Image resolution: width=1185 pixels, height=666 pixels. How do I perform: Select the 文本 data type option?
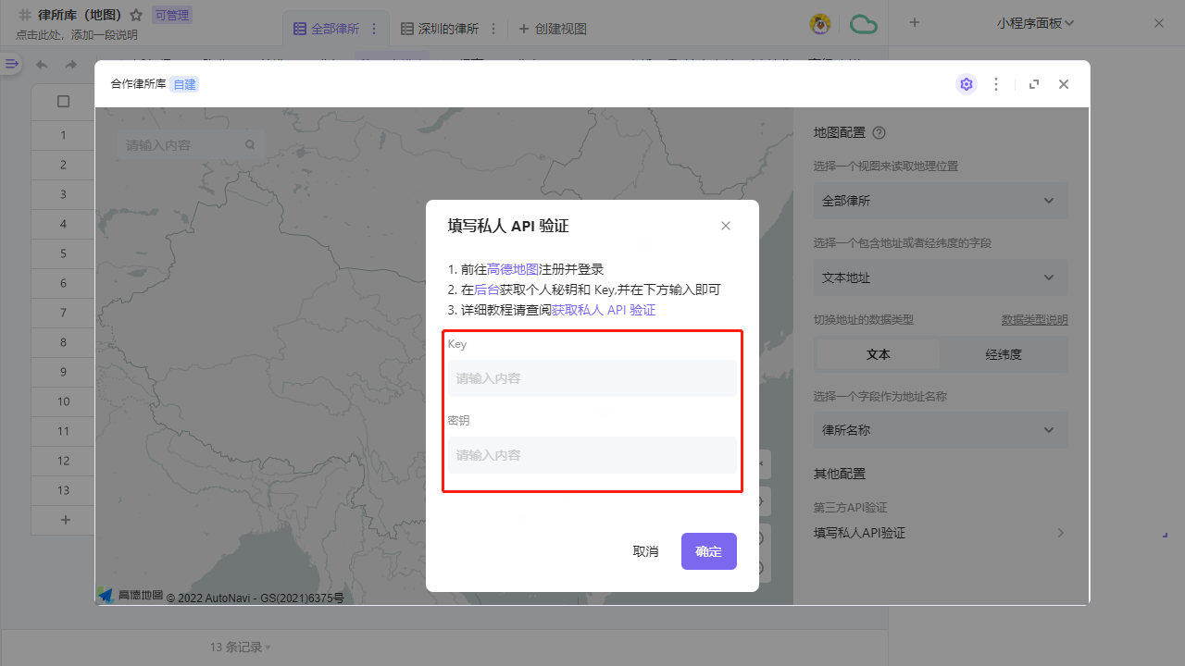click(878, 353)
